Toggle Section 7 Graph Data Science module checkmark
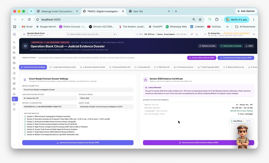Viewport: 269px width, 163px height. coord(25,132)
